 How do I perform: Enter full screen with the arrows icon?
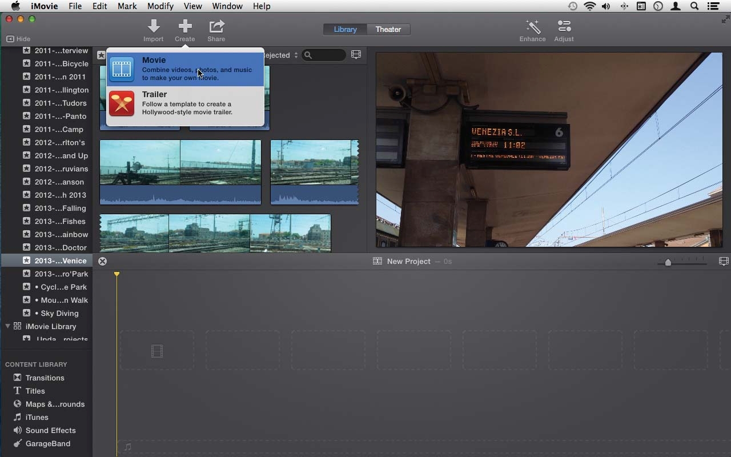[x=725, y=19]
